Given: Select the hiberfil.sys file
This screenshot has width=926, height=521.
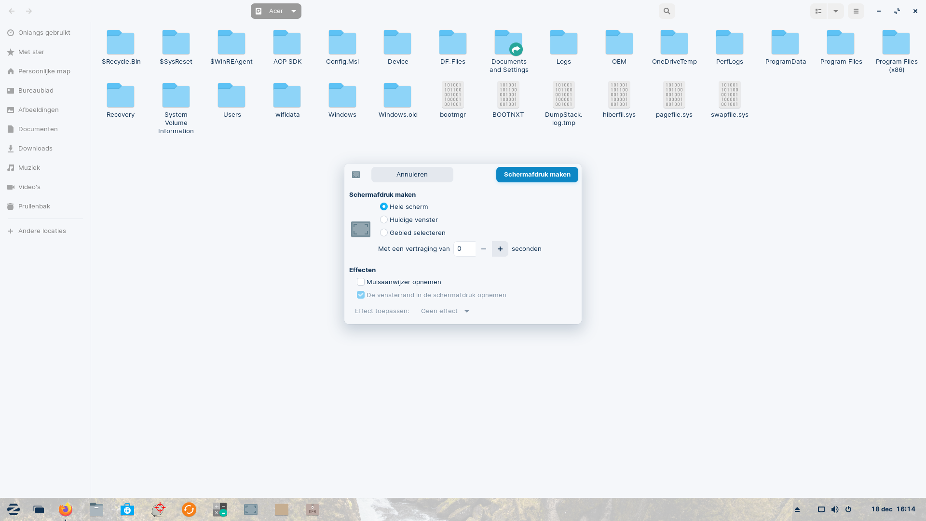Looking at the screenshot, I should (619, 100).
